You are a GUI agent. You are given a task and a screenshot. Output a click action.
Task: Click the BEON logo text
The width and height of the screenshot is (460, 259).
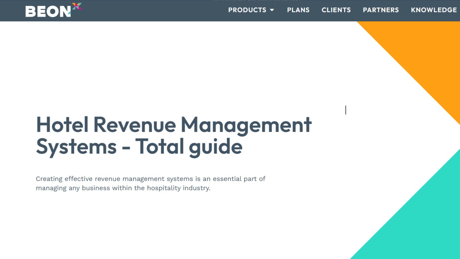(x=48, y=11)
